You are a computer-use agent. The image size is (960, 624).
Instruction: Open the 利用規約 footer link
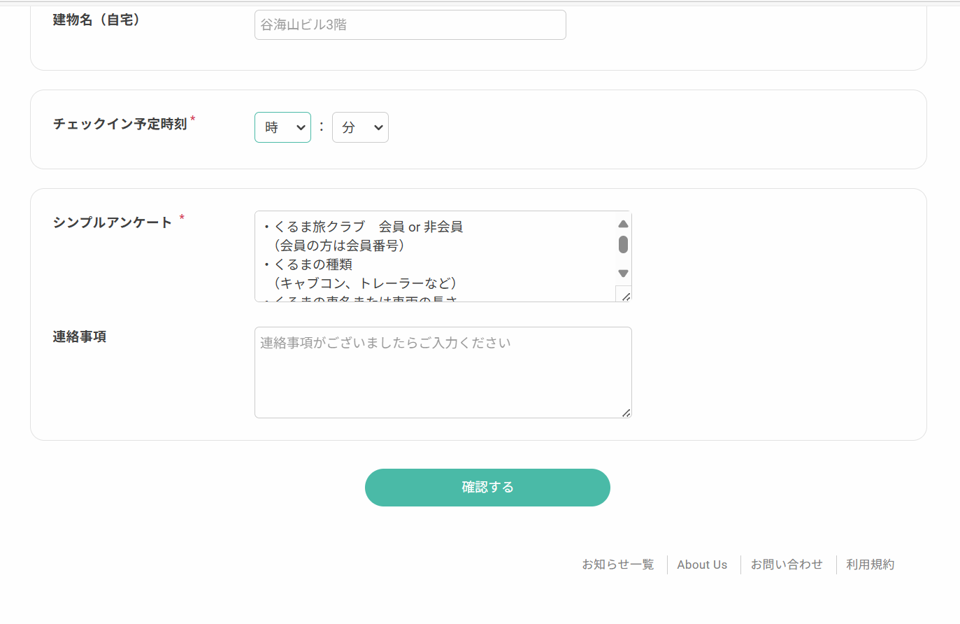pos(870,565)
